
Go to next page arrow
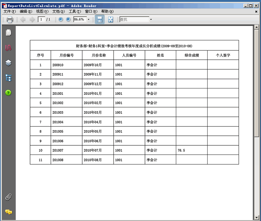point(32,19)
